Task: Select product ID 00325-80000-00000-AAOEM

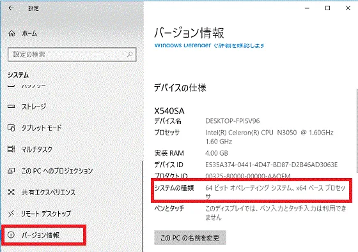Action: [x=248, y=176]
